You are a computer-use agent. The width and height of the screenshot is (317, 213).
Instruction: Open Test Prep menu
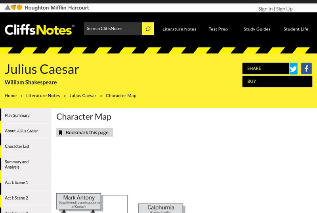pos(218,29)
